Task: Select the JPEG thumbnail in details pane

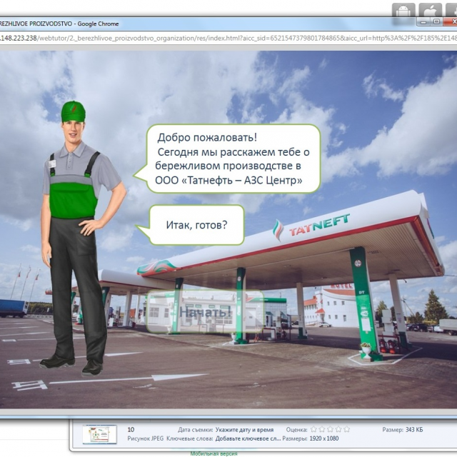Action: coord(99,434)
